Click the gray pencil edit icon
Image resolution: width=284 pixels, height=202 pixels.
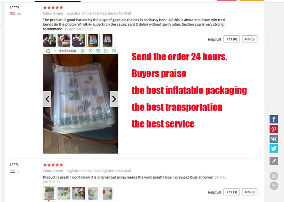pyautogui.click(x=274, y=161)
